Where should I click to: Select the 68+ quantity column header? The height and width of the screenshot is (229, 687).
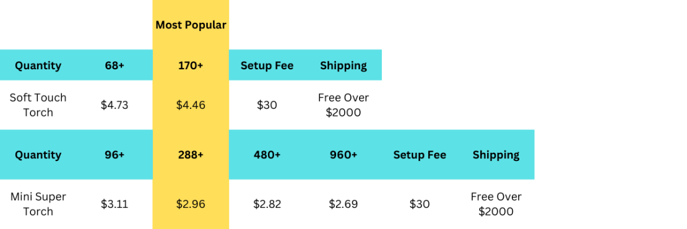[114, 66]
